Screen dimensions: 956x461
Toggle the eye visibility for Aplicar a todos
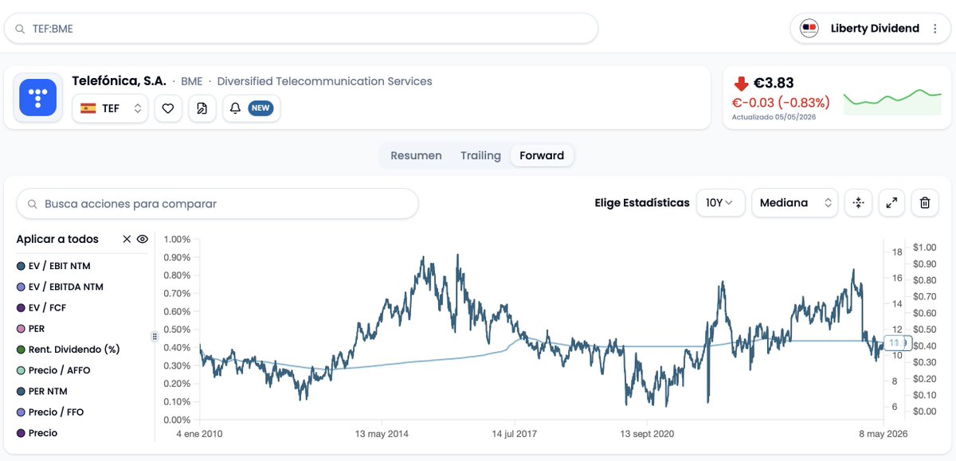142,239
